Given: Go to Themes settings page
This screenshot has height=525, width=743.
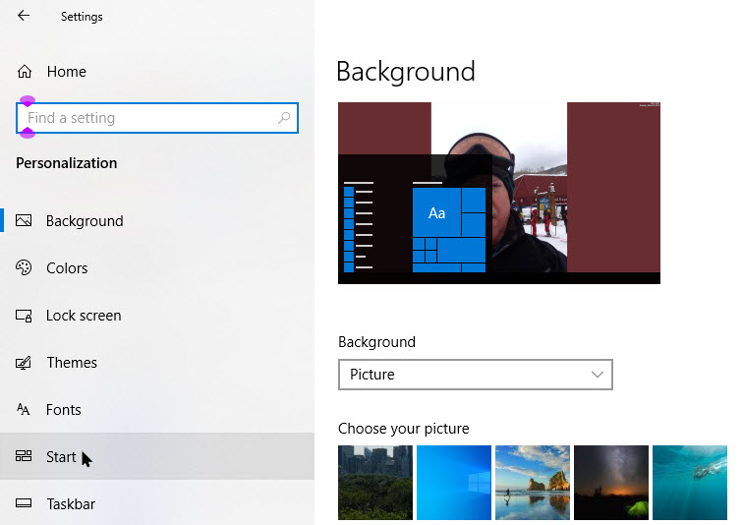Looking at the screenshot, I should pos(72,363).
